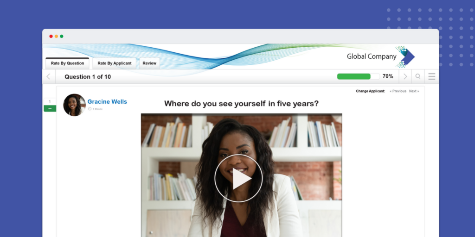Open the hamburger menu icon
Image resolution: width=475 pixels, height=237 pixels.
tap(432, 76)
